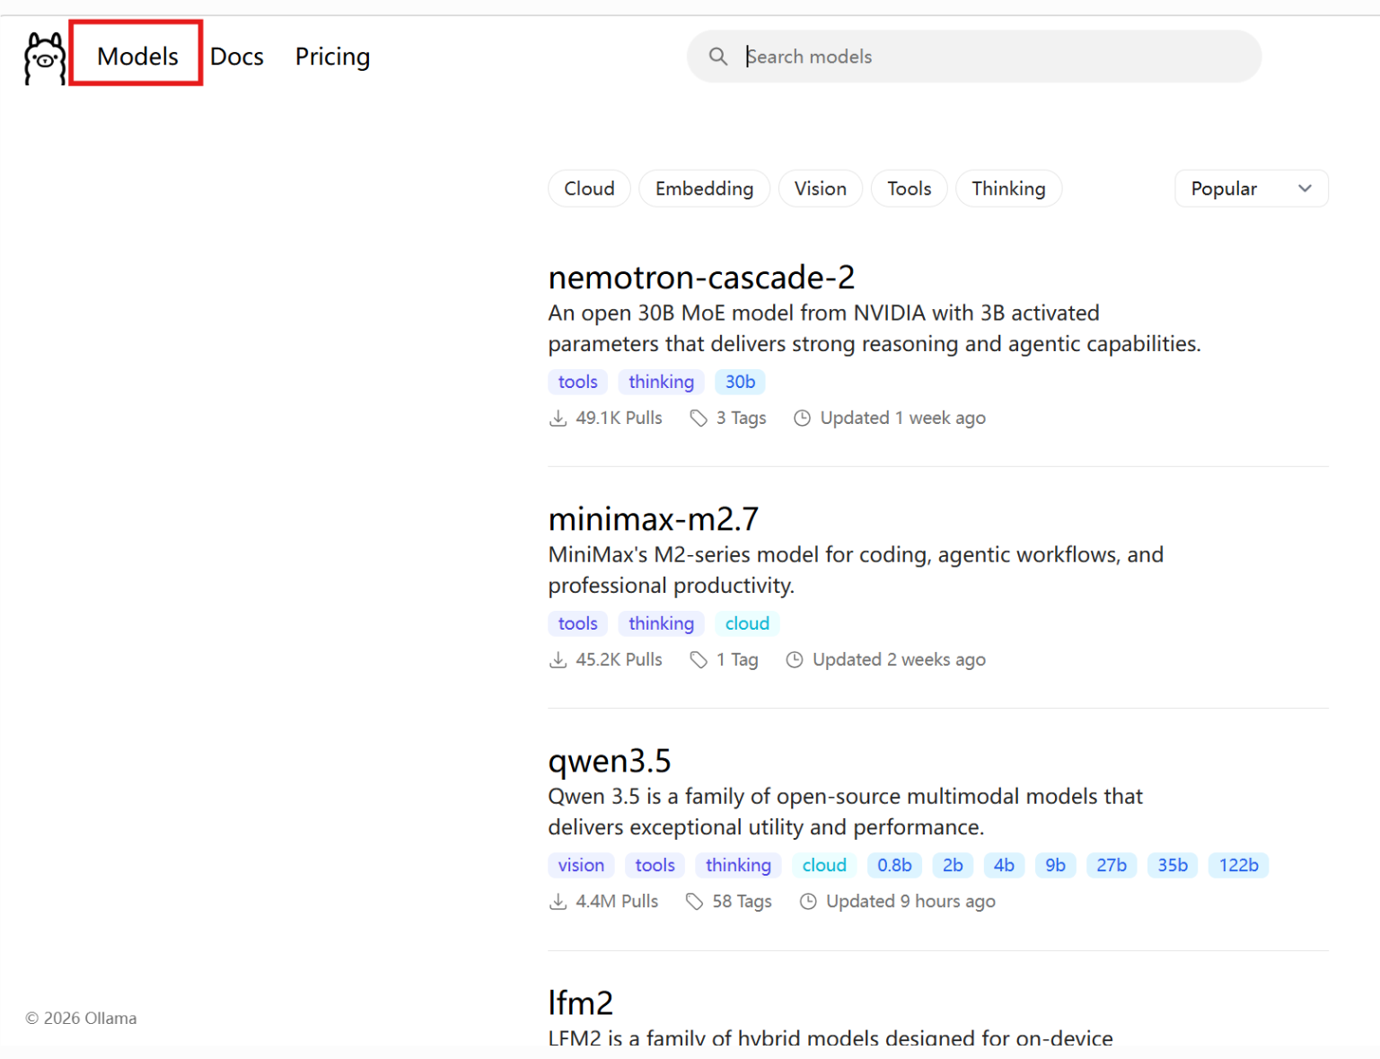Click the clock icon beside Updated 2 weeks ago
This screenshot has height=1059, width=1380.
click(795, 660)
